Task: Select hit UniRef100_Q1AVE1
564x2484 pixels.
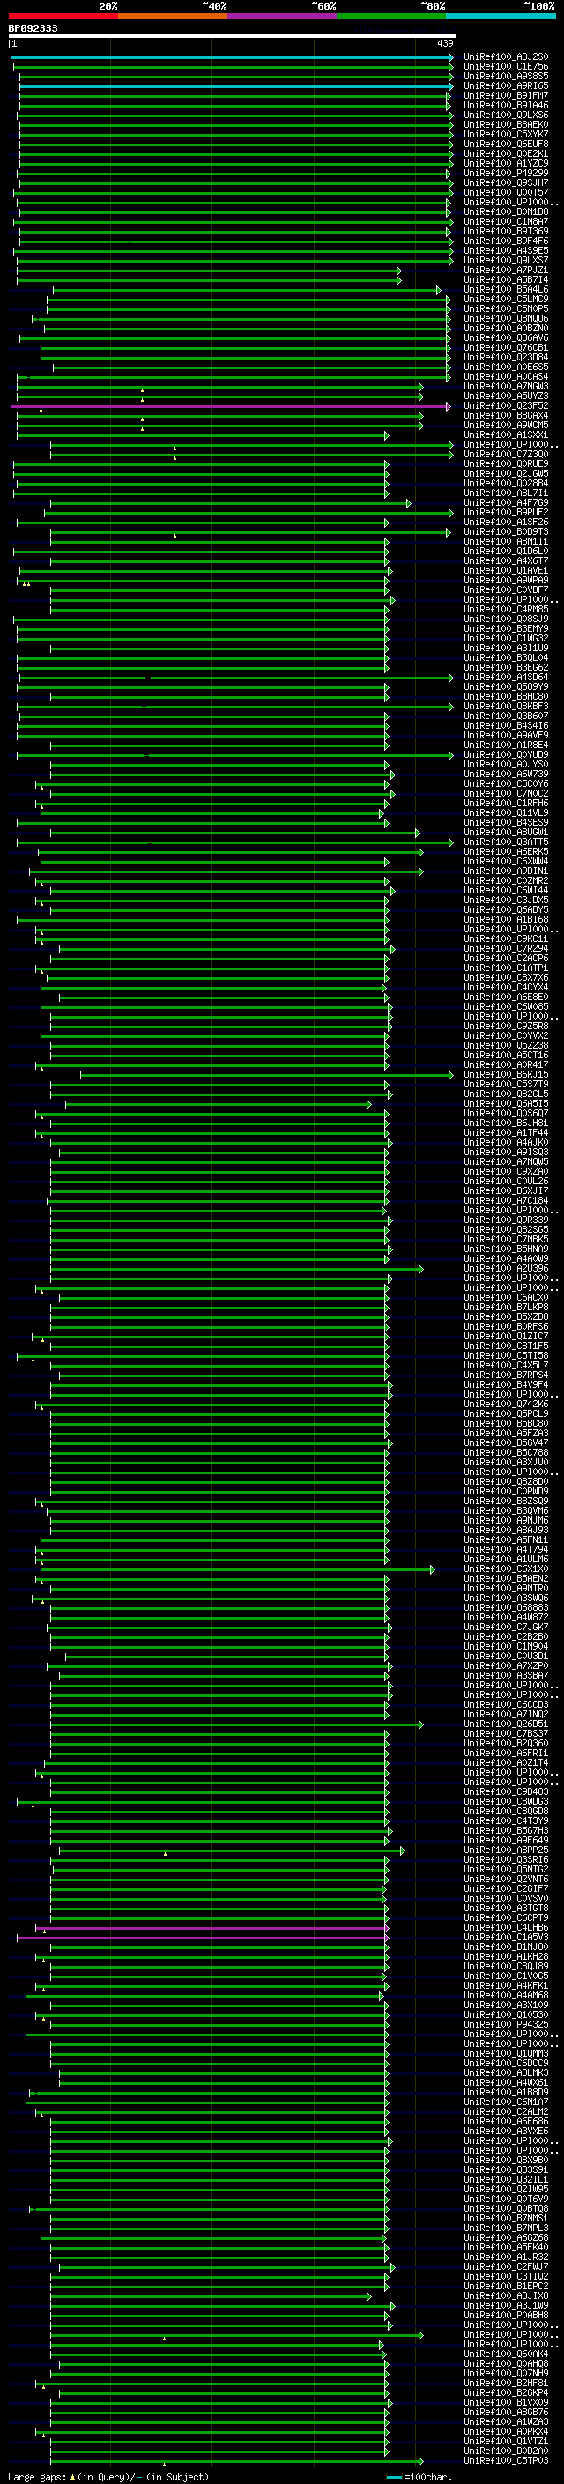Action: (x=506, y=571)
